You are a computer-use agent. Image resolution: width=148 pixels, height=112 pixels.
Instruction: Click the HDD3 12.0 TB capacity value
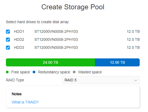tap(133, 47)
